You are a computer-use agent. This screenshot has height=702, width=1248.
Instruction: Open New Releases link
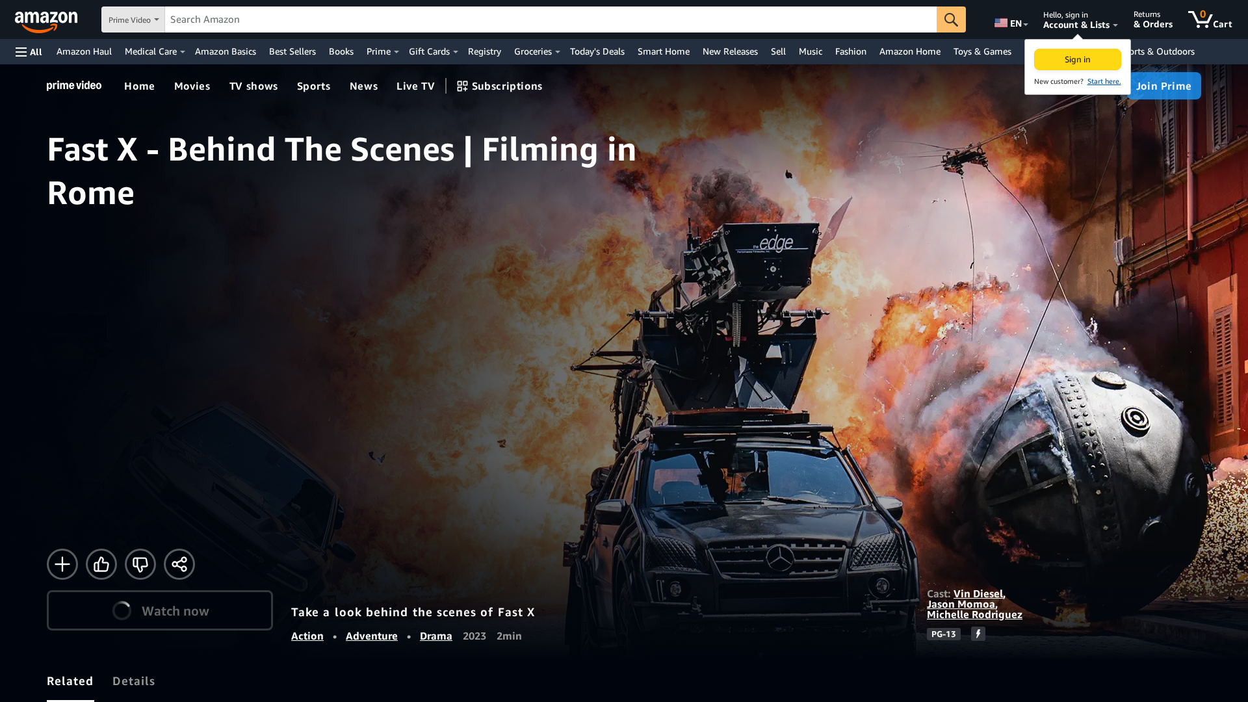coord(730,51)
